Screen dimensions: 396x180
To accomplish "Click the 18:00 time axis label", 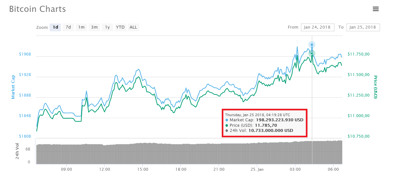I will pos(181,169).
